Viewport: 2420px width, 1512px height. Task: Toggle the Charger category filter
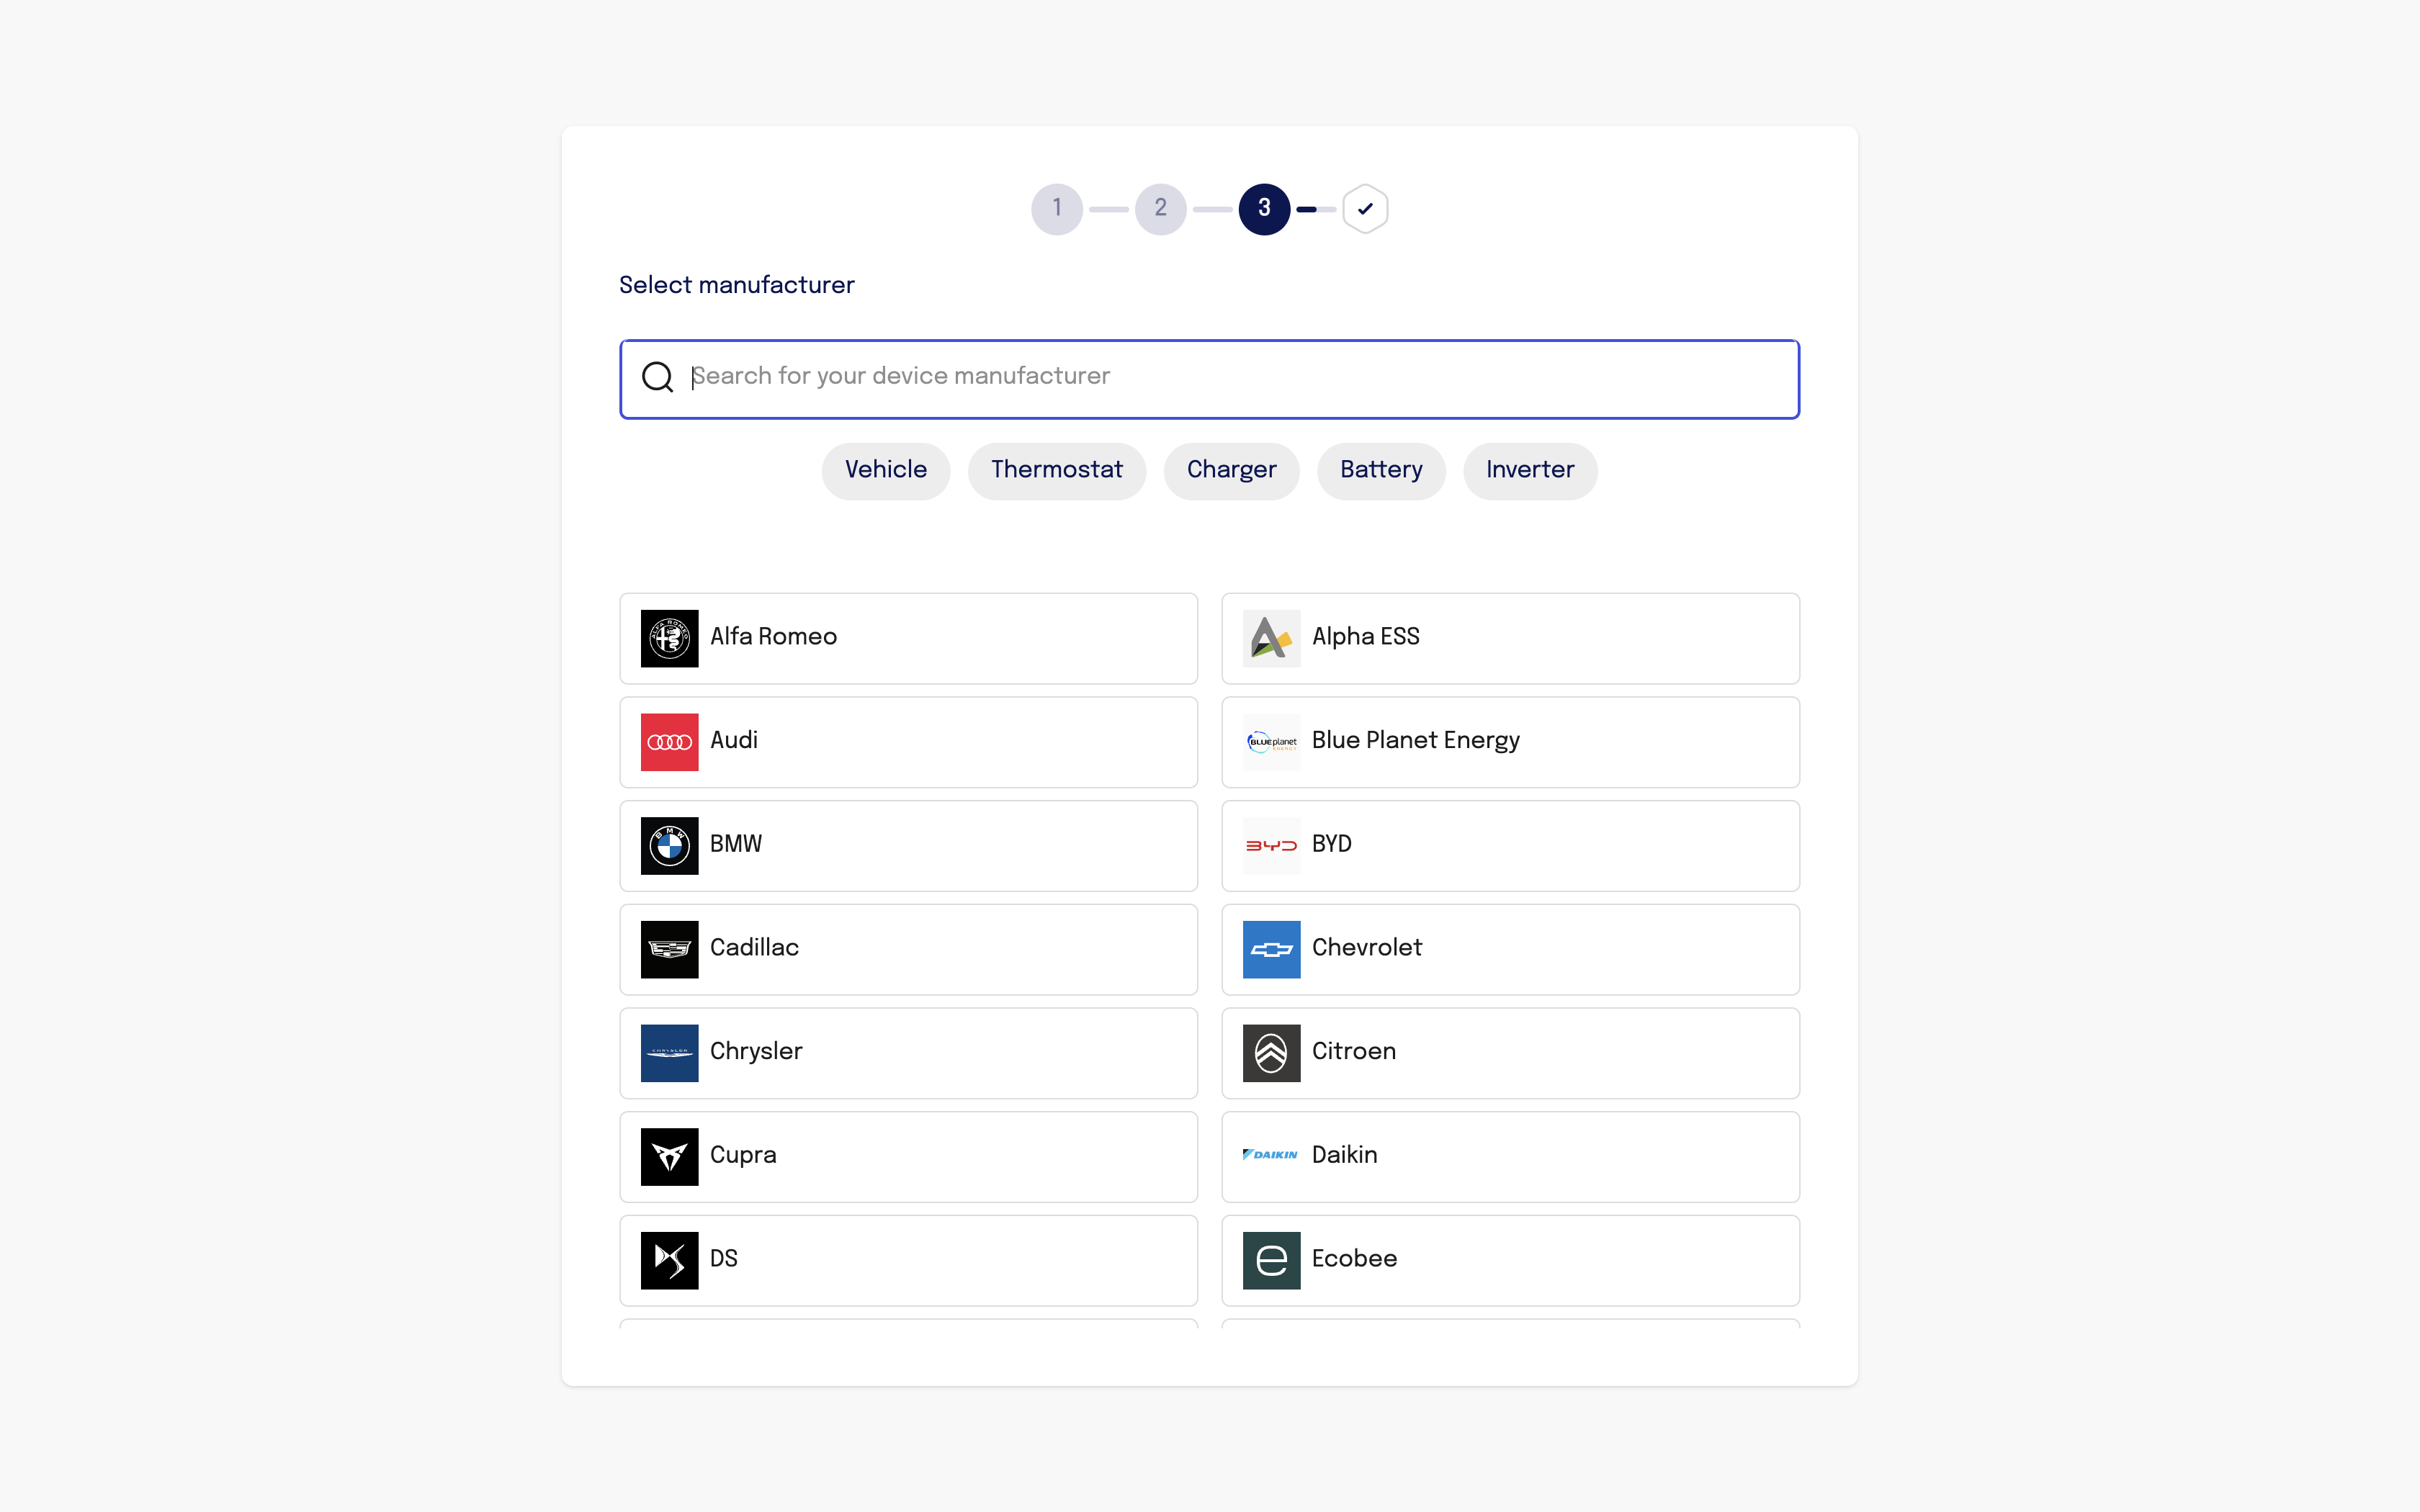(1232, 470)
